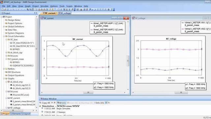This screenshot has height=119, width=211.
Task: Click the RF_current window vertical scrollbar thumb
Action: (x=128, y=61)
